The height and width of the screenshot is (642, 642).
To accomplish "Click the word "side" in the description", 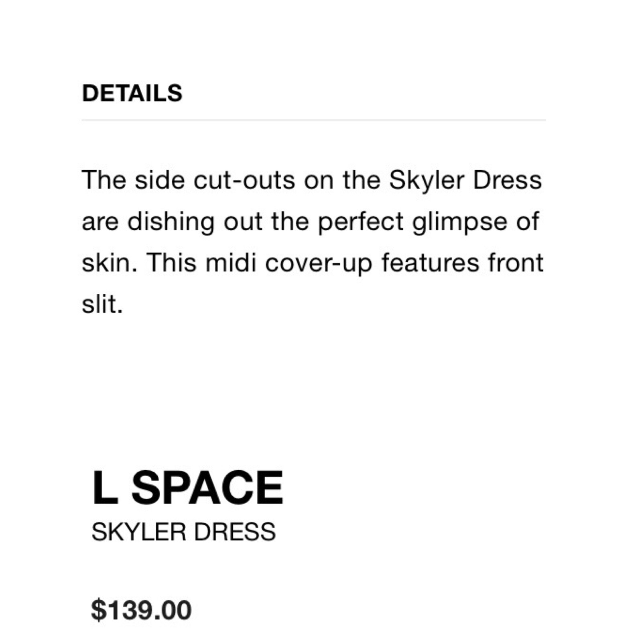I will (x=160, y=180).
